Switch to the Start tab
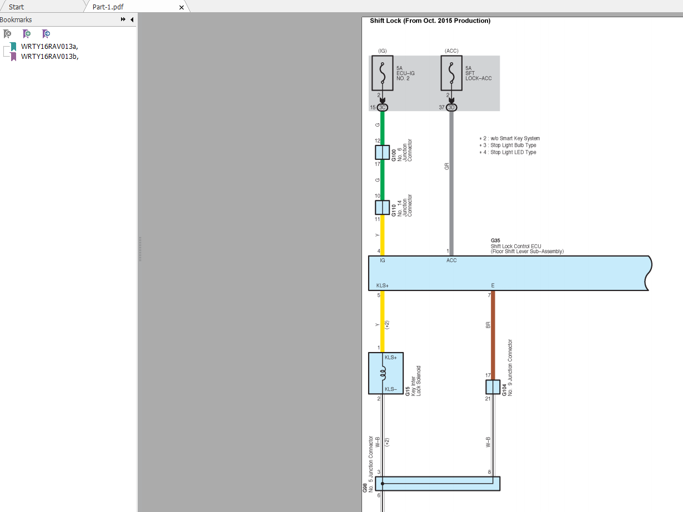This screenshot has width=683, height=512. (17, 7)
